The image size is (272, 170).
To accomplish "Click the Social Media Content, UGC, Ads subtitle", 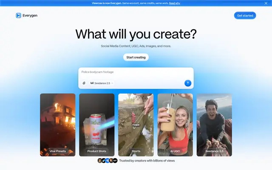I will click(136, 46).
